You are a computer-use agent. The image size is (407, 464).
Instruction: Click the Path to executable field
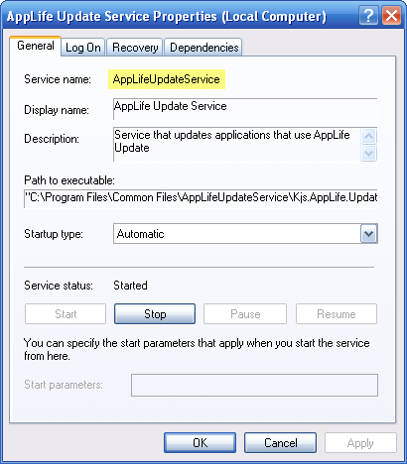201,198
